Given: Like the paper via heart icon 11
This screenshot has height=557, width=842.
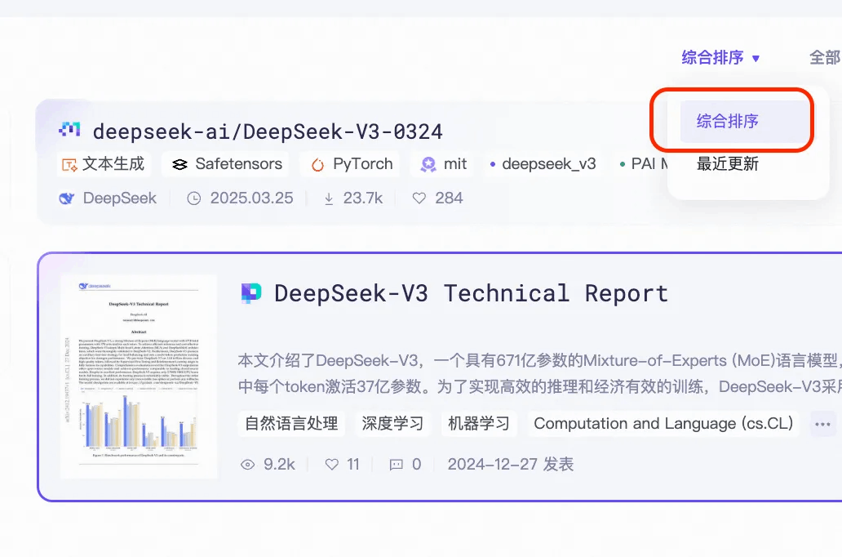Looking at the screenshot, I should point(332,465).
